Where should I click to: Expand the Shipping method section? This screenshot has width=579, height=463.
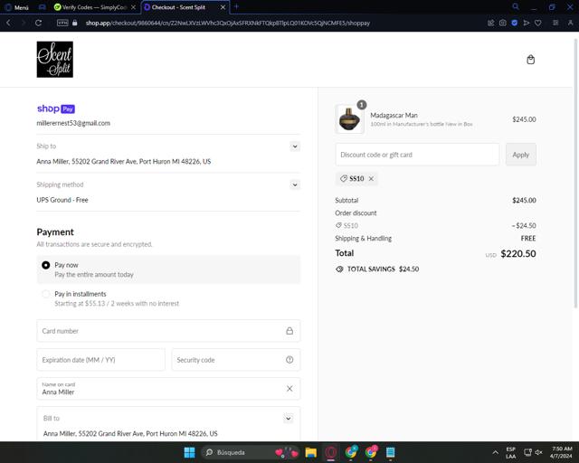click(295, 184)
